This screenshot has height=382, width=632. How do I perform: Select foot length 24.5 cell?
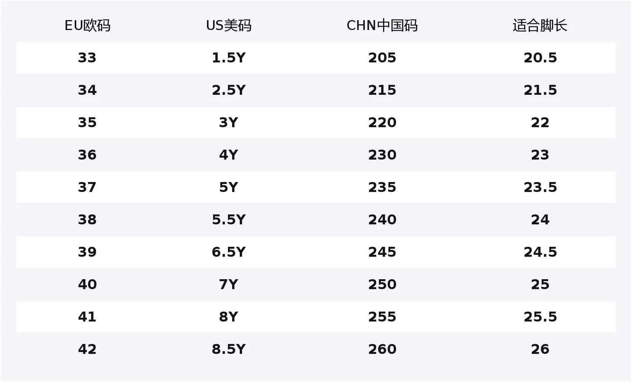pyautogui.click(x=540, y=252)
